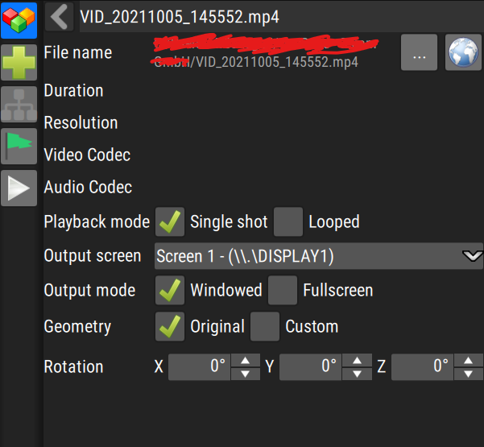Click the Z rotation value field
484x447 pixels.
[x=422, y=367]
